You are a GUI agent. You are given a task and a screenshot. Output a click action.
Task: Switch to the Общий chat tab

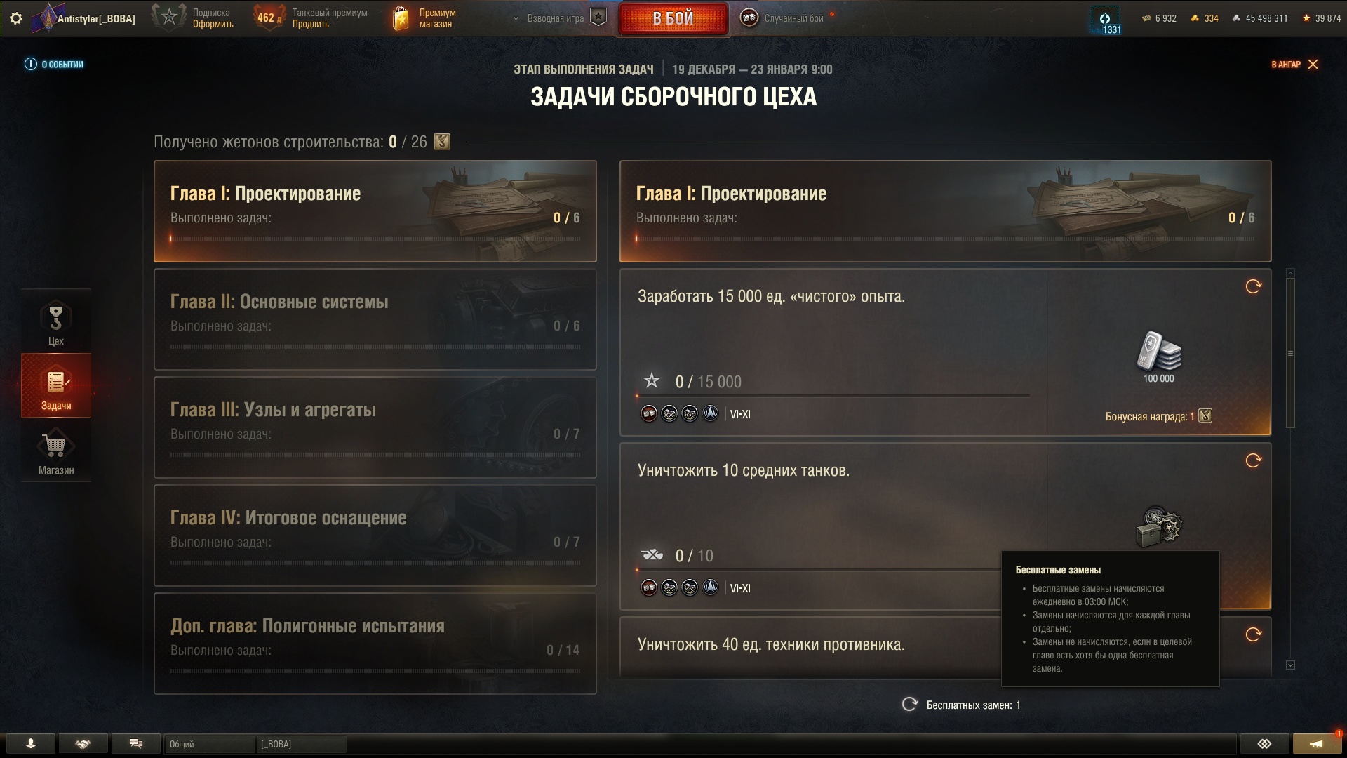(x=210, y=744)
